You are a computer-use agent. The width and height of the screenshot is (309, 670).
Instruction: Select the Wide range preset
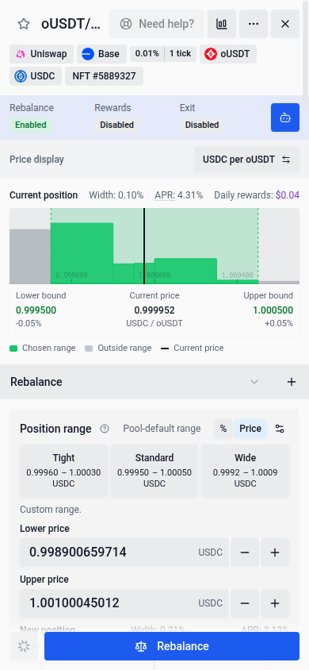(245, 471)
